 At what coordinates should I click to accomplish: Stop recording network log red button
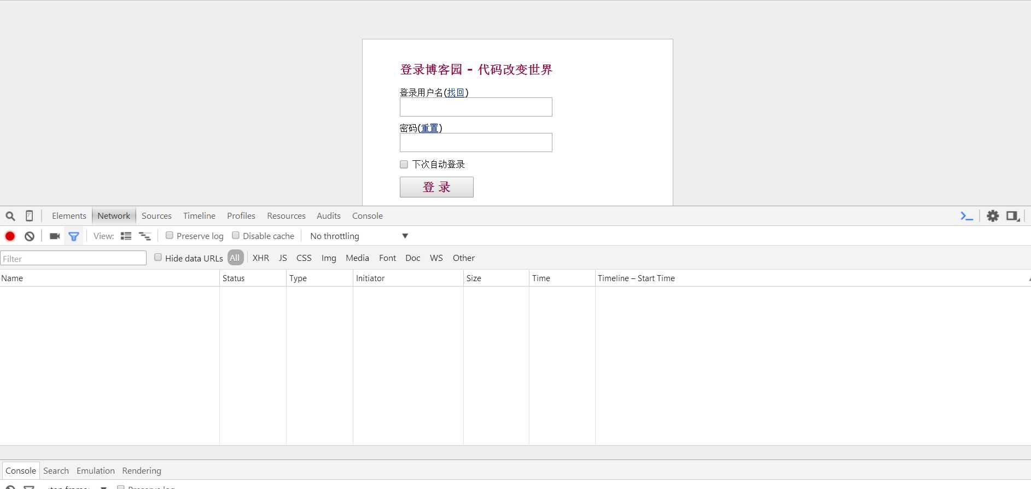10,236
